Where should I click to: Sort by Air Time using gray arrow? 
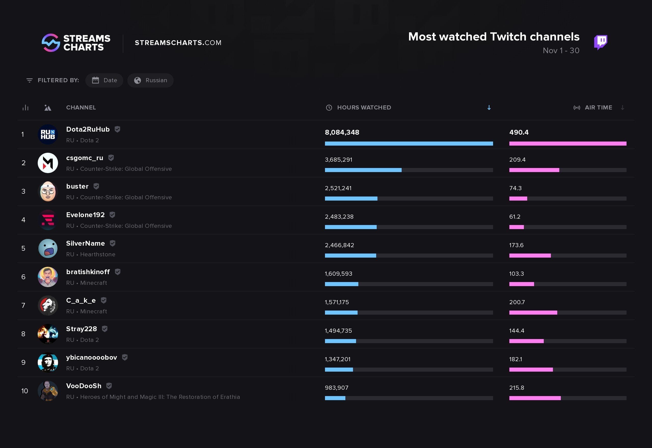point(622,107)
